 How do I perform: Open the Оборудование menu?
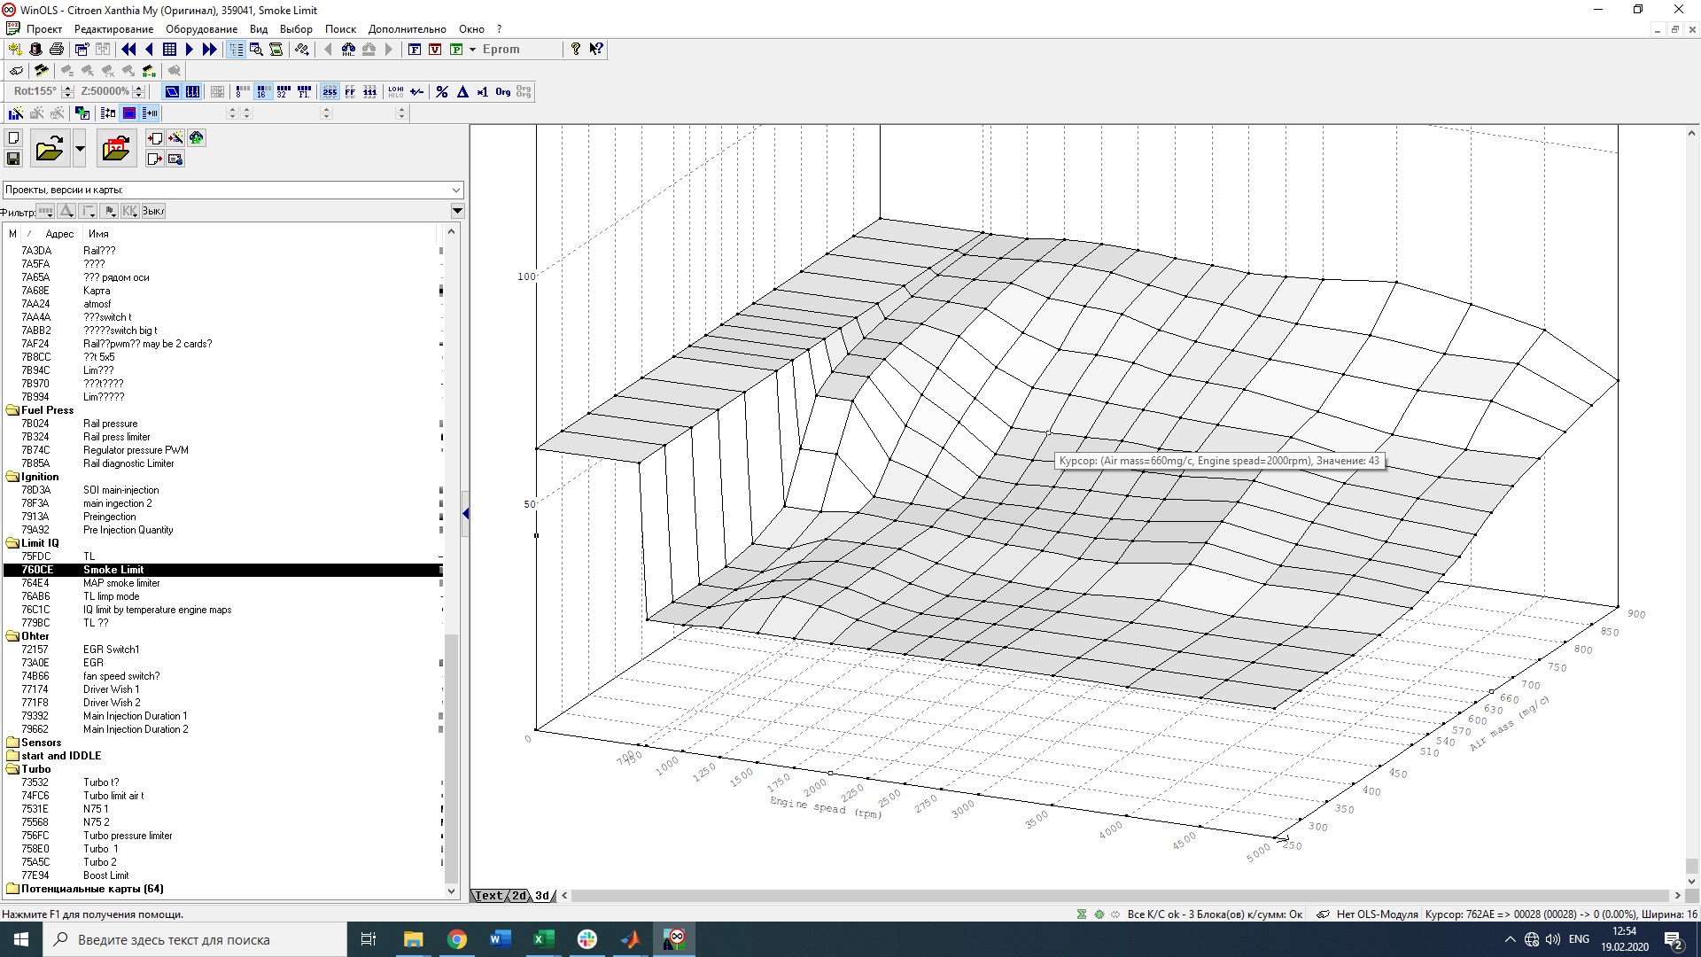click(x=201, y=29)
